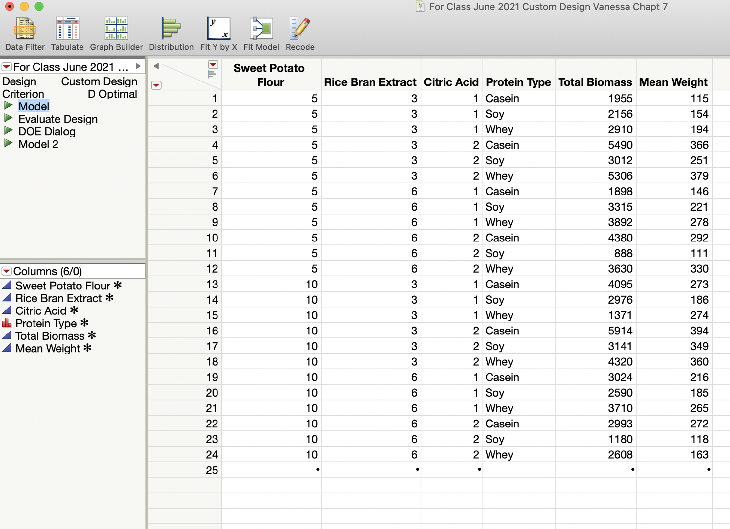Click the Columns (6/0) panel title
This screenshot has height=529, width=730.
pos(48,271)
